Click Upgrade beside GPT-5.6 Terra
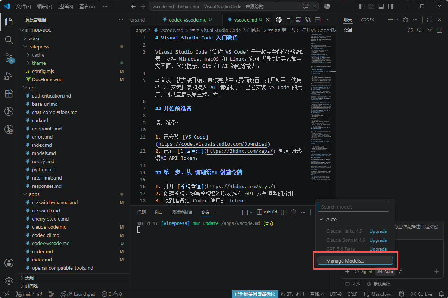Viewport: 448px width, 298px height. click(378, 249)
